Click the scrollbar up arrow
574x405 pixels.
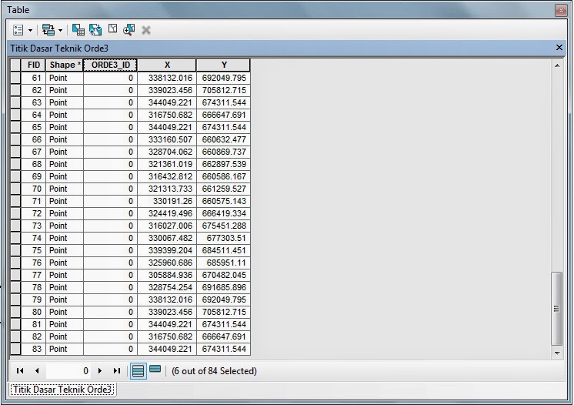(557, 66)
